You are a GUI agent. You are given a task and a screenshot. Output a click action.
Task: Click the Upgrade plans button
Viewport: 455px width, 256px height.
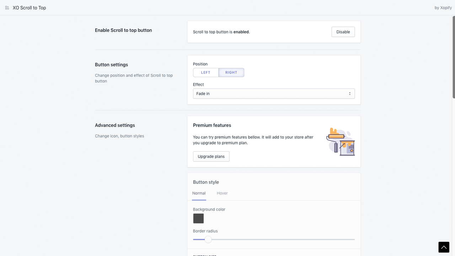[x=211, y=156]
